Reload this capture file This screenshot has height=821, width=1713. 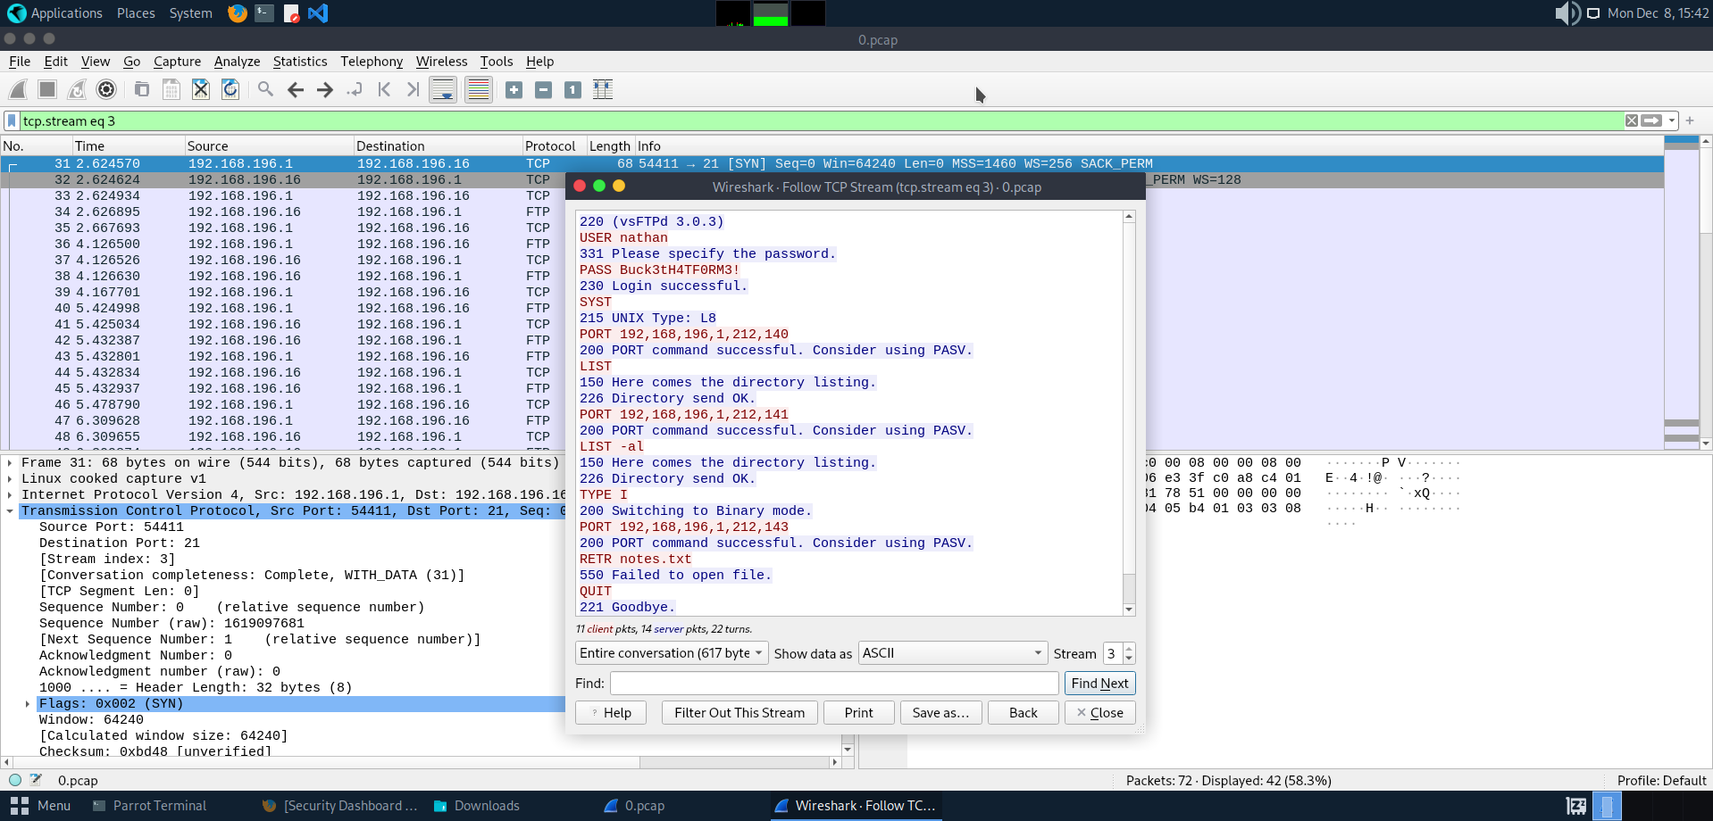[x=230, y=89]
